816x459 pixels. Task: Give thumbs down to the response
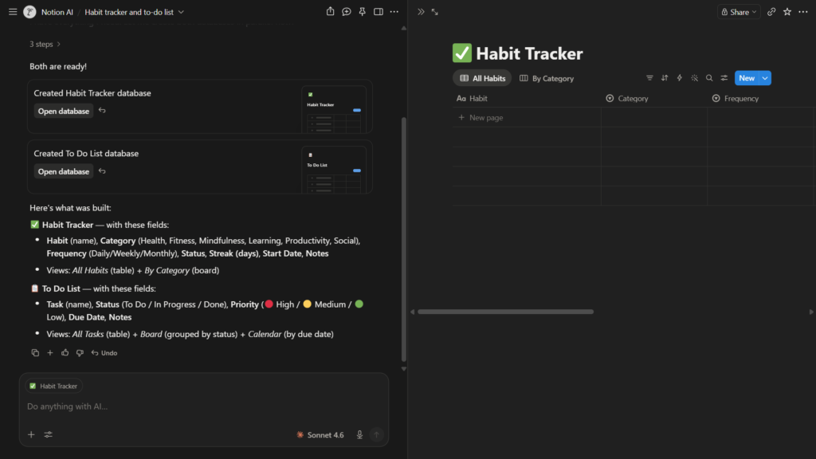click(80, 353)
